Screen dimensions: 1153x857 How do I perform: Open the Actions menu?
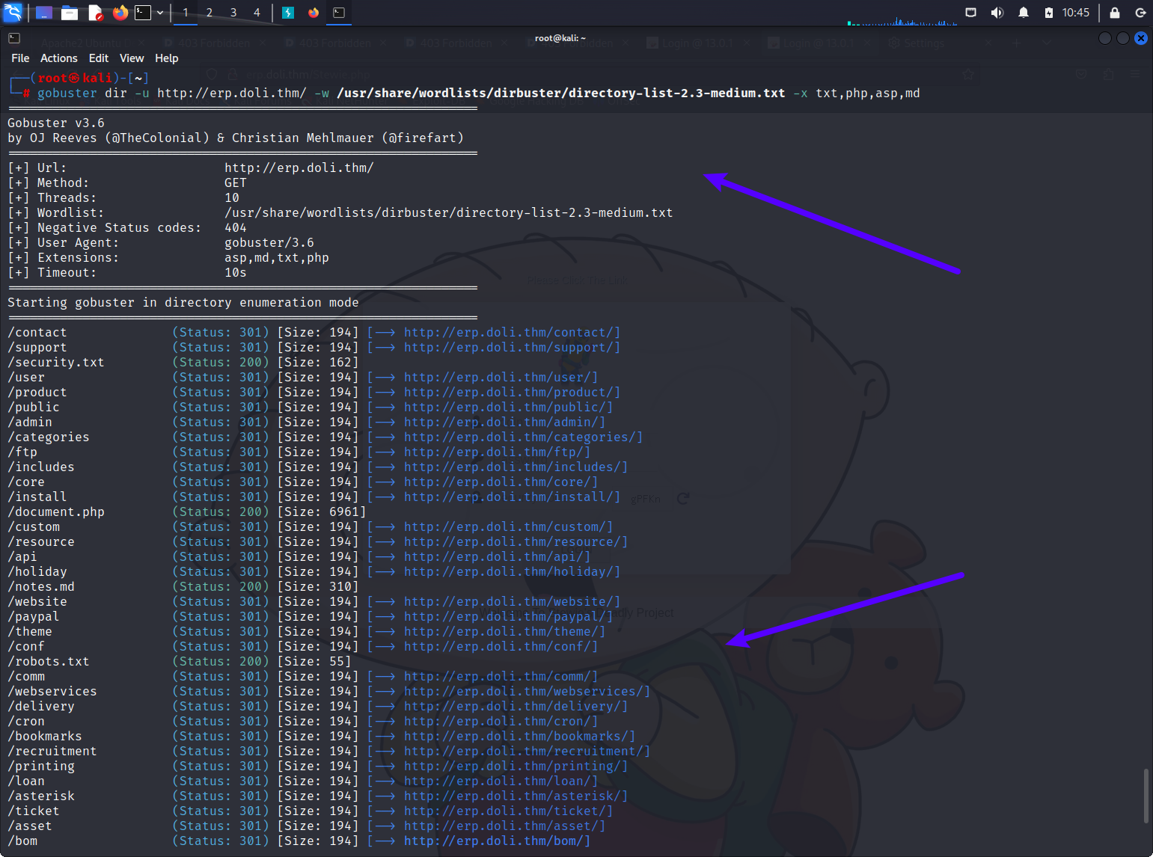tap(59, 58)
